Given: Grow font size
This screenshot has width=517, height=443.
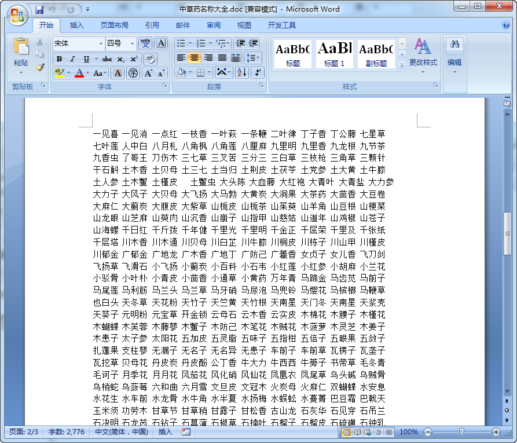Looking at the screenshot, I should [x=148, y=73].
